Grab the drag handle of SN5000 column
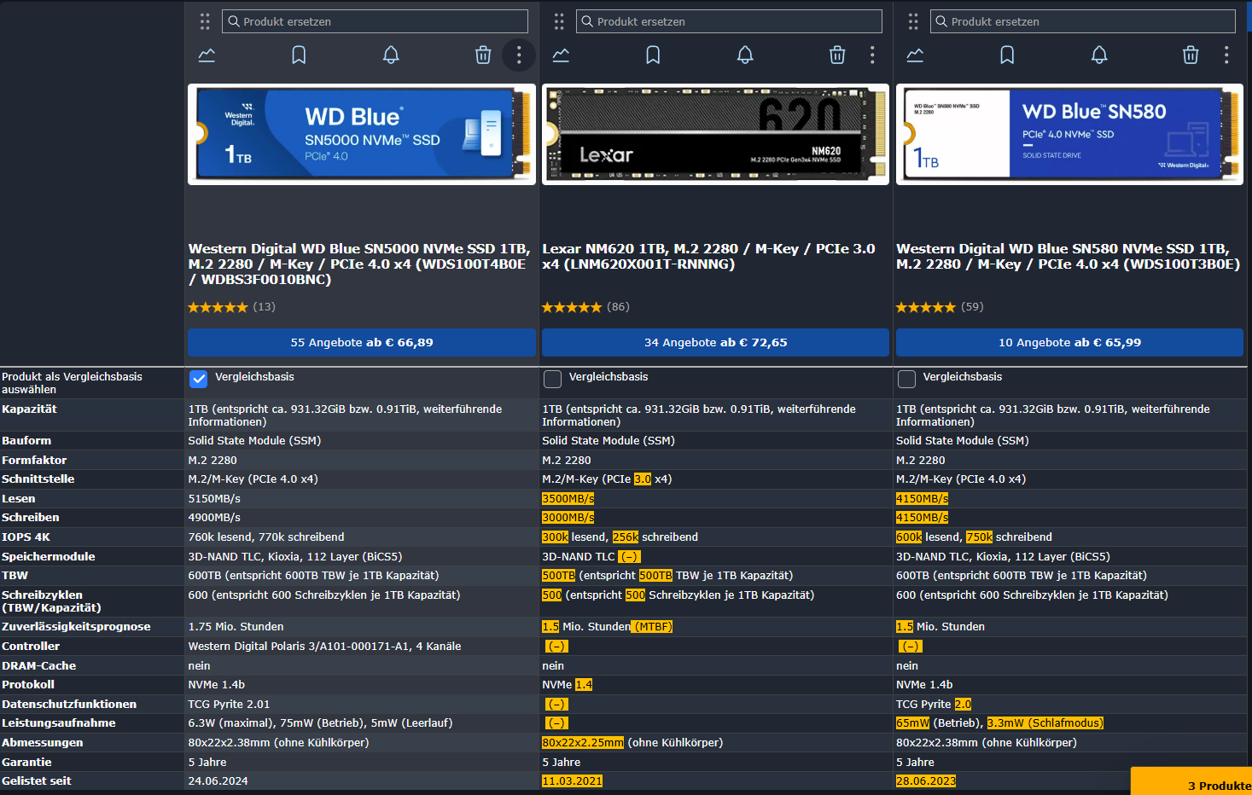Image resolution: width=1252 pixels, height=795 pixels. pyautogui.click(x=205, y=21)
